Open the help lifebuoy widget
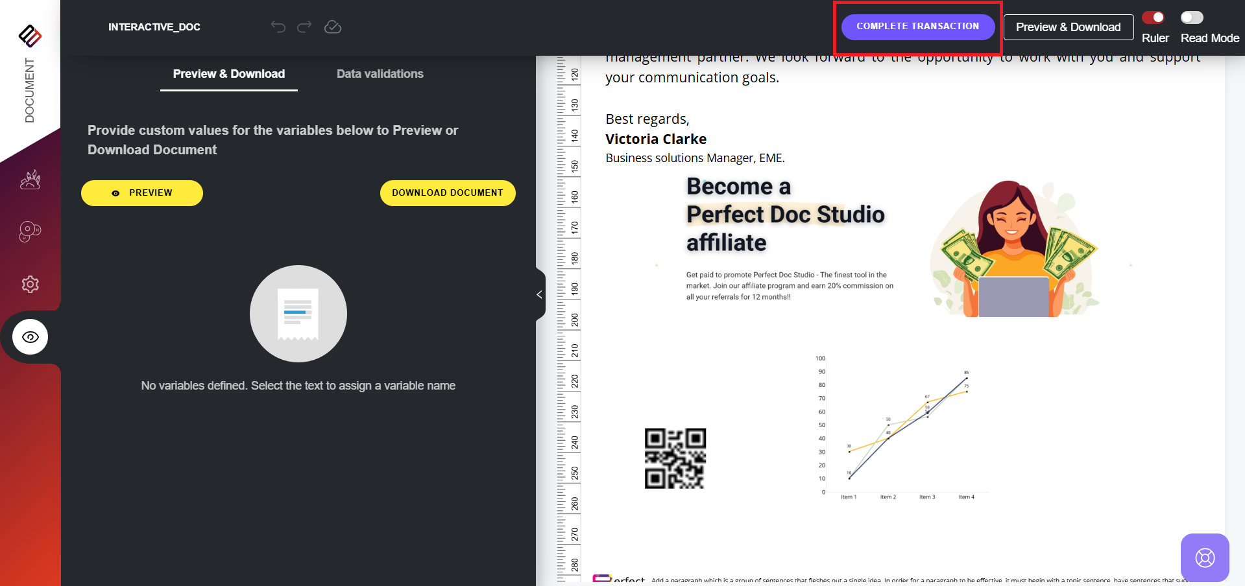Screen dimensions: 1245x586 coord(1205,557)
